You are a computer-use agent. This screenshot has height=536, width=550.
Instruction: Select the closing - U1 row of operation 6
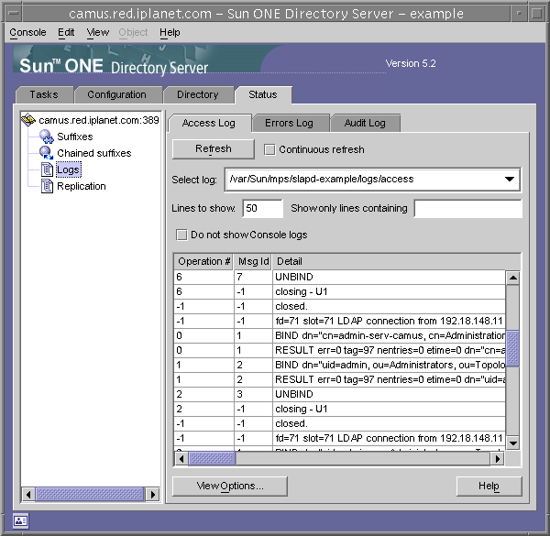click(339, 291)
